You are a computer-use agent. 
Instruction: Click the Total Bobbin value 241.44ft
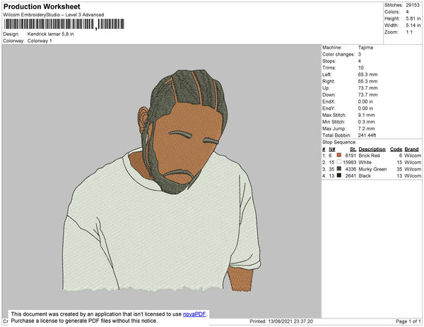[367, 135]
